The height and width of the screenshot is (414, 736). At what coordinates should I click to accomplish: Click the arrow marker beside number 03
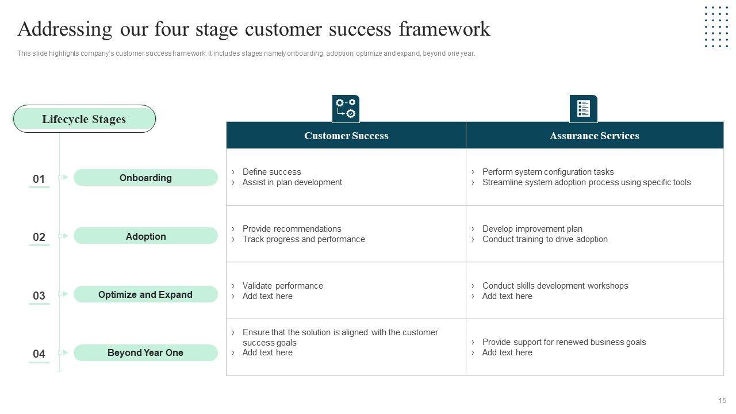63,294
